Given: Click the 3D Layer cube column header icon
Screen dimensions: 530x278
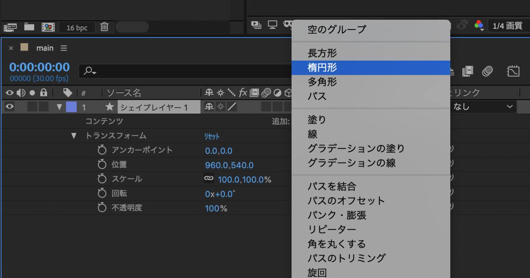Looking at the screenshot, I should (x=288, y=93).
